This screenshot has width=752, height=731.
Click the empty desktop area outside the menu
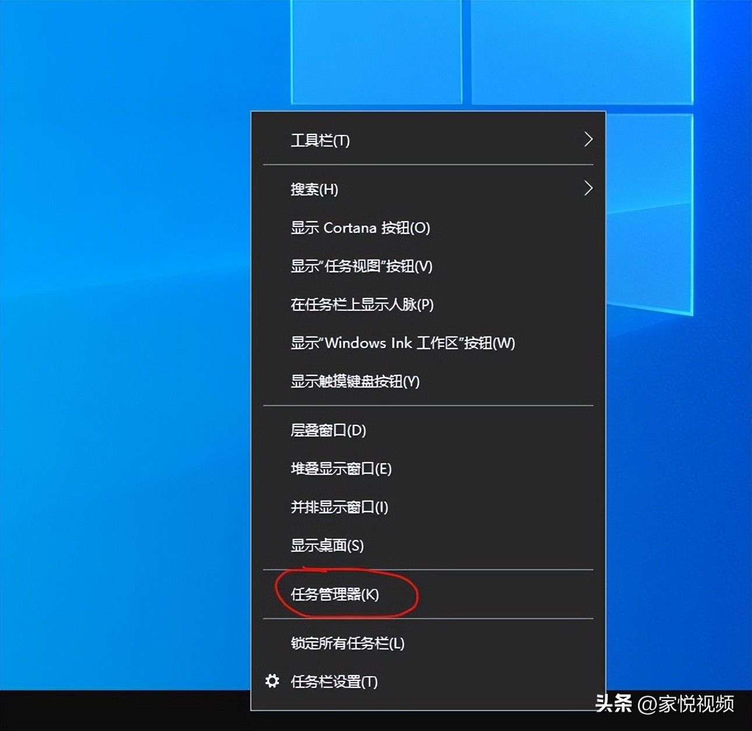pos(116,349)
